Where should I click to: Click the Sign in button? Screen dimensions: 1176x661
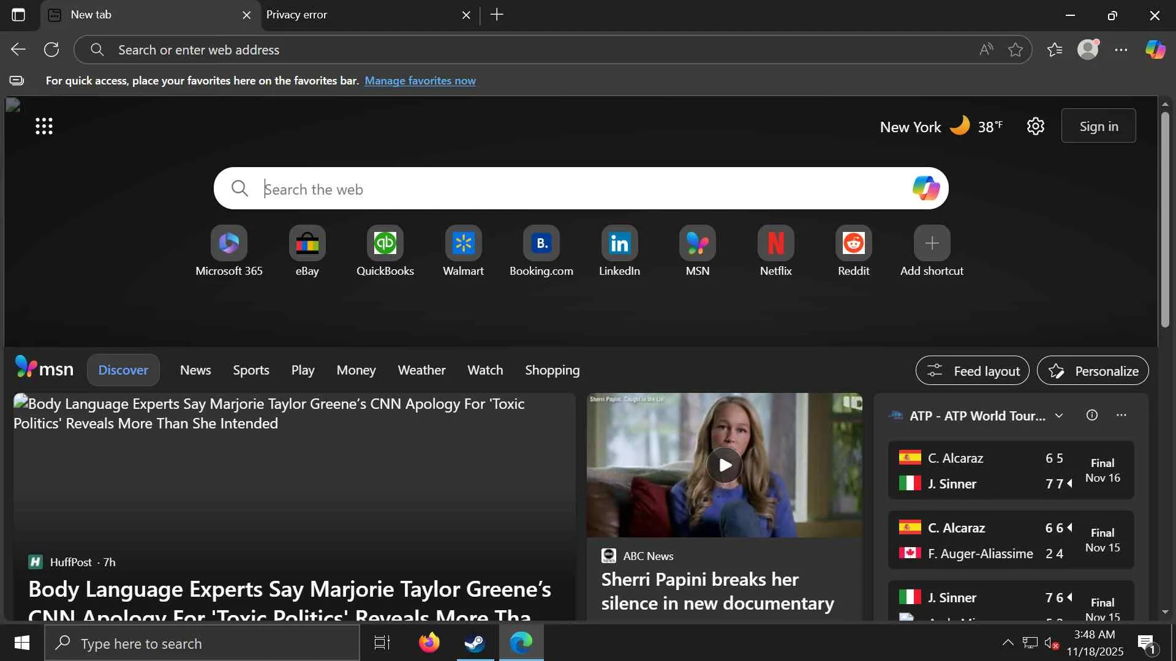(1098, 126)
